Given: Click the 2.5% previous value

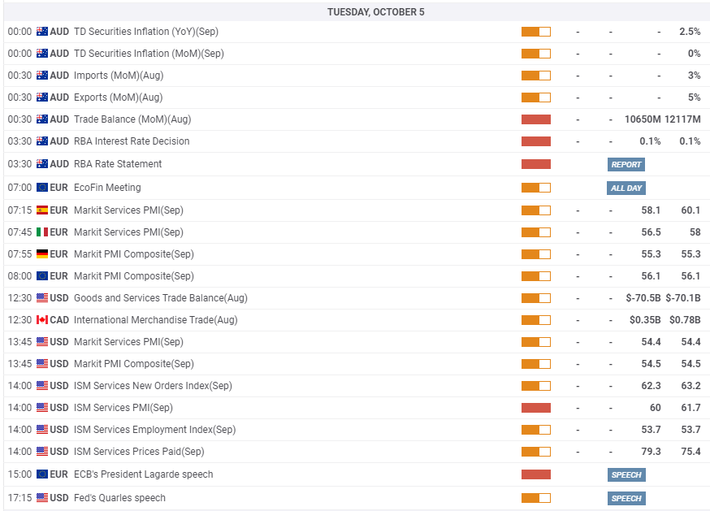Looking at the screenshot, I should 690,32.
